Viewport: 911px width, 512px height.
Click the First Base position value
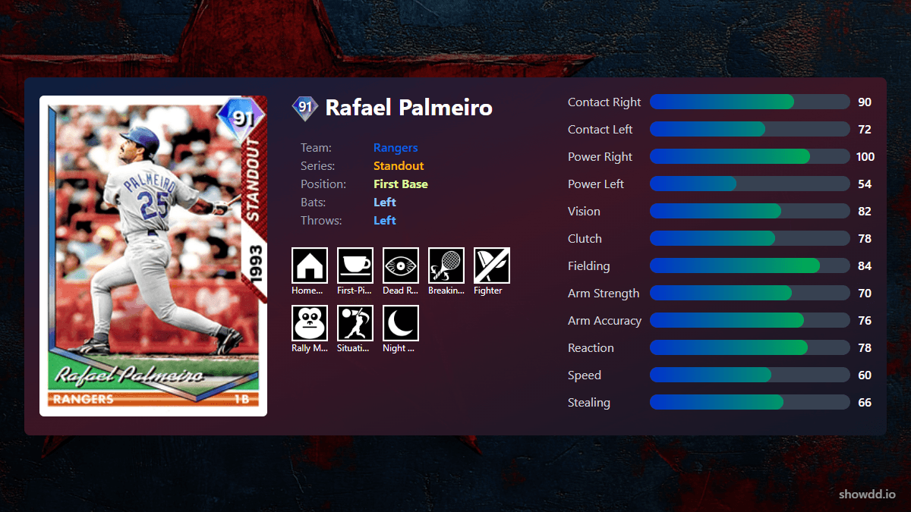[x=401, y=184]
